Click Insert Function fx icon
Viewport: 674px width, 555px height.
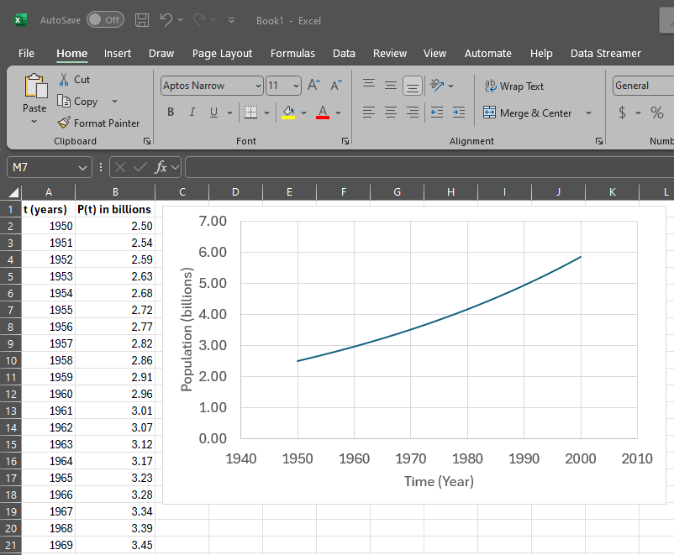coord(161,167)
